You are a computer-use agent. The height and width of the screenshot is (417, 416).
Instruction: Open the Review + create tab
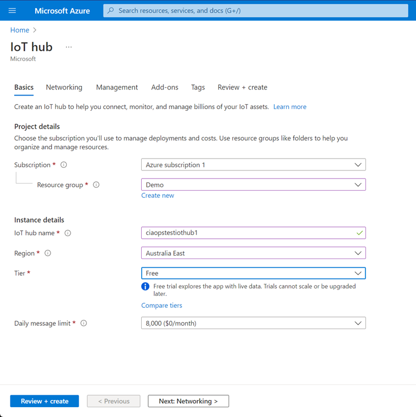point(242,87)
